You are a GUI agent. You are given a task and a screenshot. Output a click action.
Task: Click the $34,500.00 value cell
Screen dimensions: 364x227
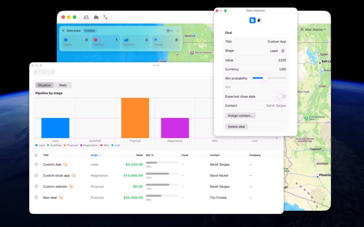133,197
